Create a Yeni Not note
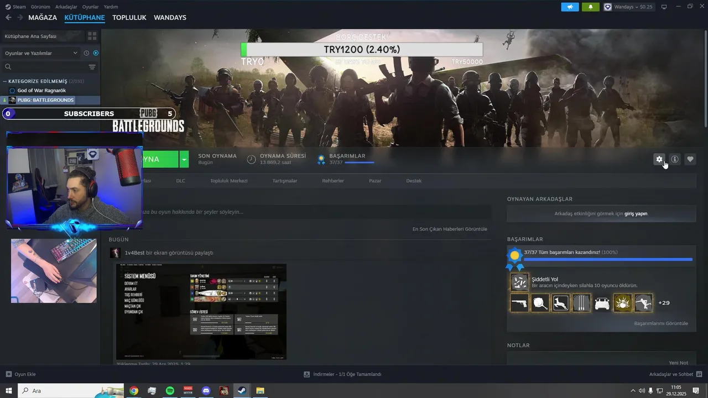 click(x=678, y=363)
